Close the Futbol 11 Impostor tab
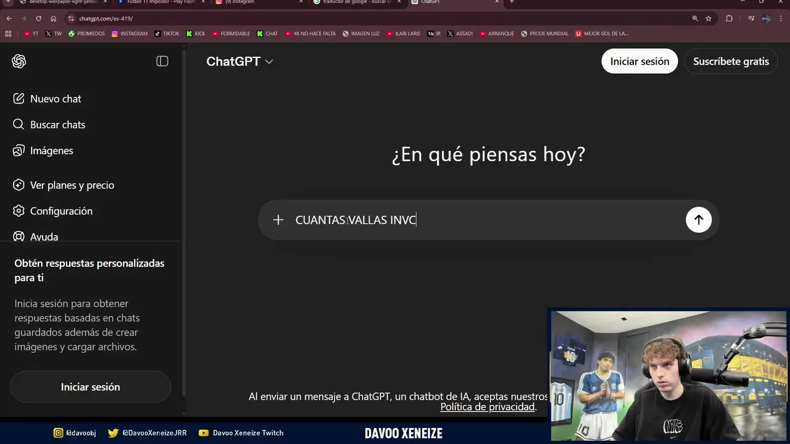Screen dimensions: 790x444 (x=203, y=2)
